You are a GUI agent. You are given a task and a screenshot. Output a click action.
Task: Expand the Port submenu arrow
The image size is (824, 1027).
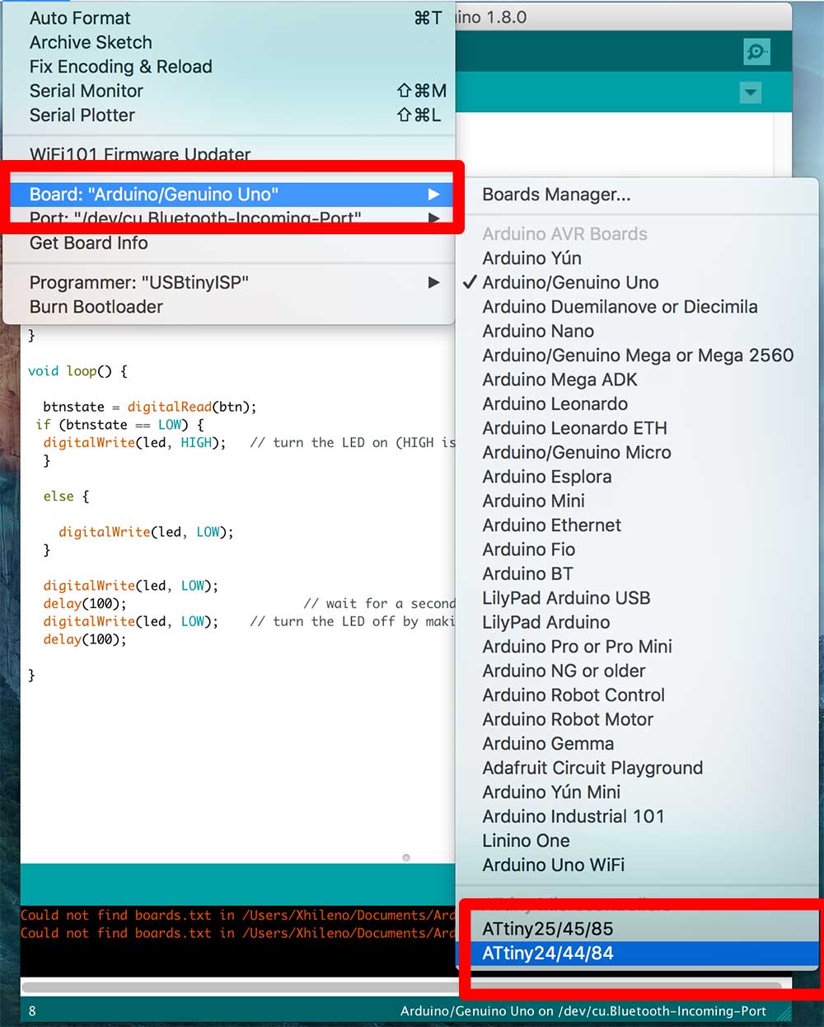[433, 219]
